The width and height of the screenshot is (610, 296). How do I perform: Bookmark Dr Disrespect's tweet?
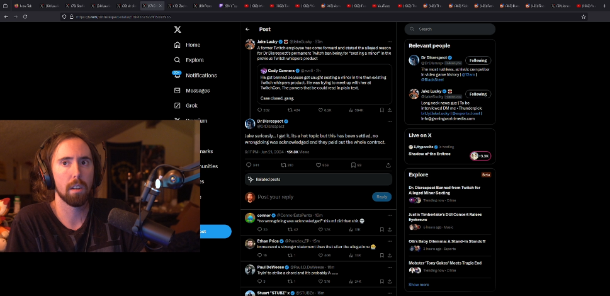coord(353,165)
